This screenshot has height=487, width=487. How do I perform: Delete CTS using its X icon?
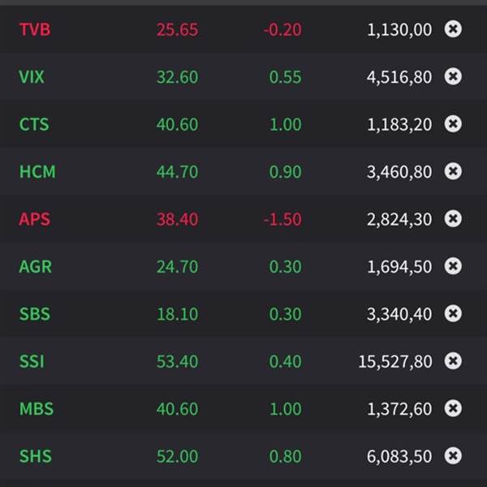(x=453, y=123)
